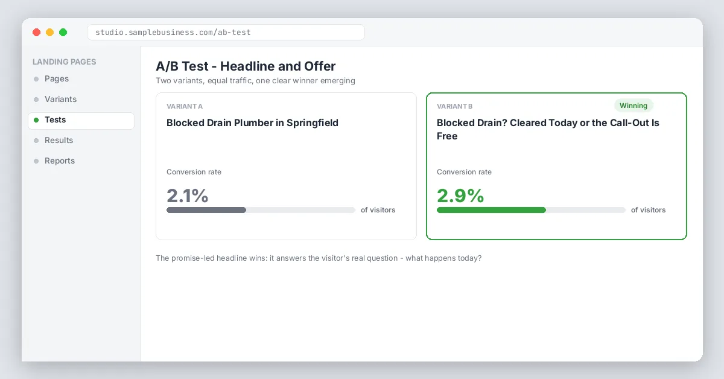
Task: Click the 2.9% conversion rate value
Action: [460, 196]
